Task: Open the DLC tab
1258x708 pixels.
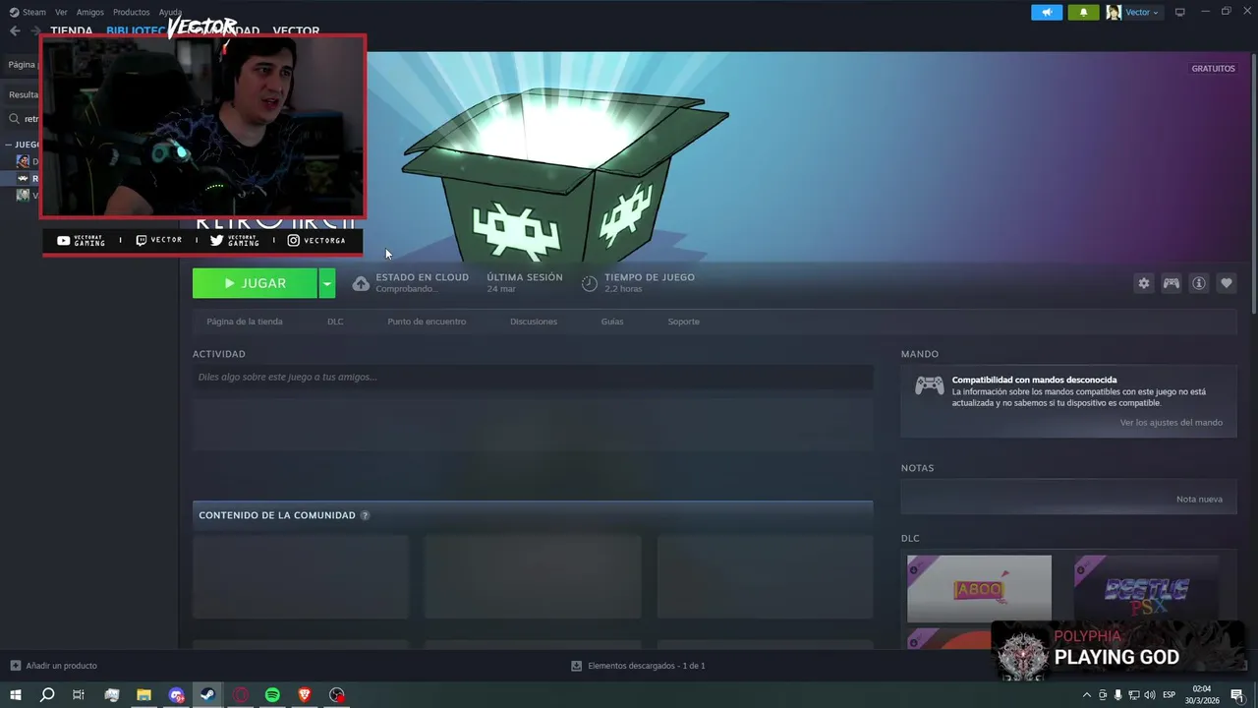Action: pos(335,322)
